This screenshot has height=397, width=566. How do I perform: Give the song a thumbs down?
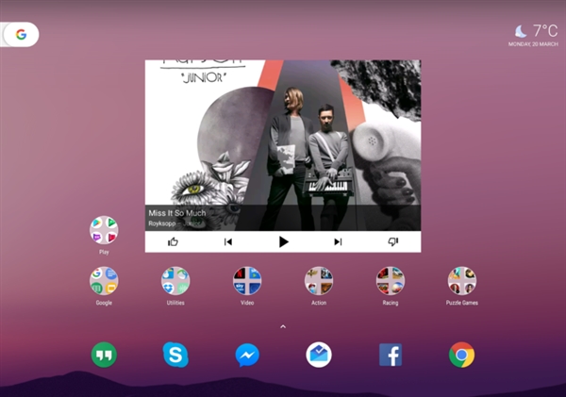click(x=393, y=242)
